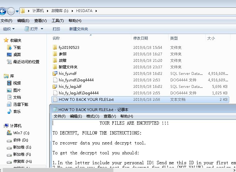Image resolution: width=236 pixels, height=172 pixels.
Task: Expand the 打开 button dropdown arrow
Action: [x=42, y=29]
